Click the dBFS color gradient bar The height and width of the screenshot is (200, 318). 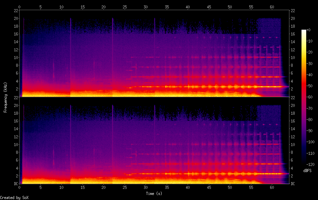coord(304,97)
